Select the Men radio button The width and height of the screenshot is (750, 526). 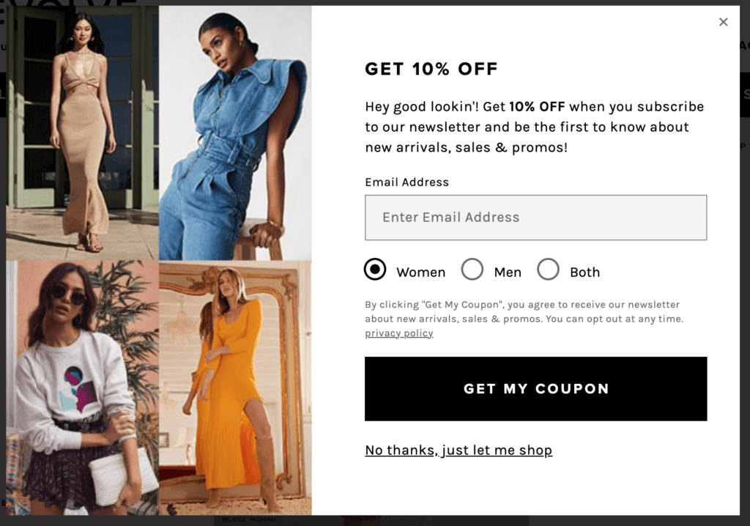pyautogui.click(x=472, y=270)
